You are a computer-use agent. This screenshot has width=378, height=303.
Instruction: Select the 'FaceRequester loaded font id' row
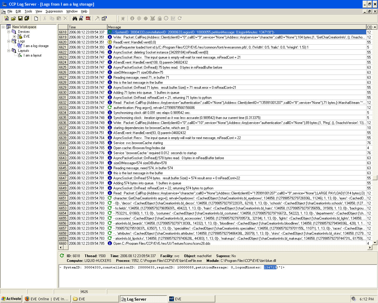pos(215,47)
